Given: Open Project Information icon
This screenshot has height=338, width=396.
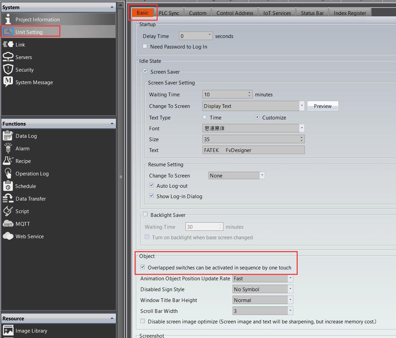Looking at the screenshot, I should coord(8,19).
